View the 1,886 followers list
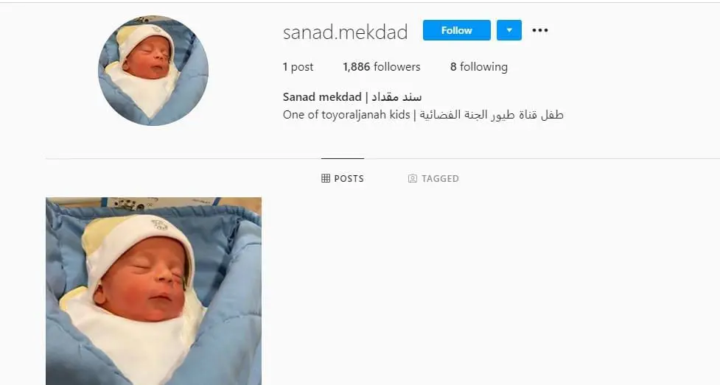The image size is (720, 385). [x=381, y=67]
